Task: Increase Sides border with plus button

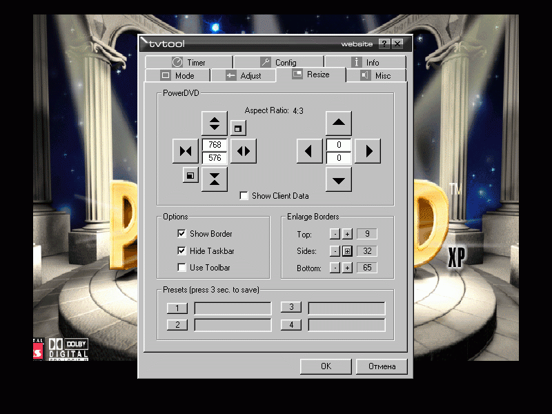Action: 347,251
